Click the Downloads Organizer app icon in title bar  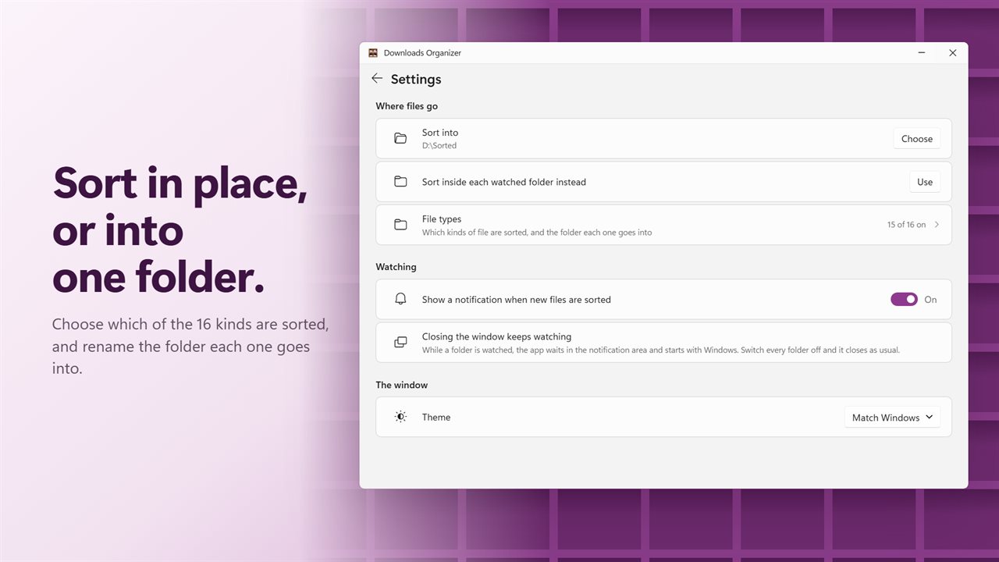(373, 53)
